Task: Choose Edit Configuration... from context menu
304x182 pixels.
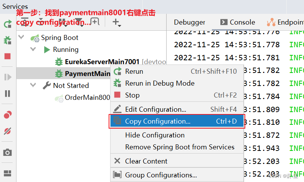Action: point(155,109)
